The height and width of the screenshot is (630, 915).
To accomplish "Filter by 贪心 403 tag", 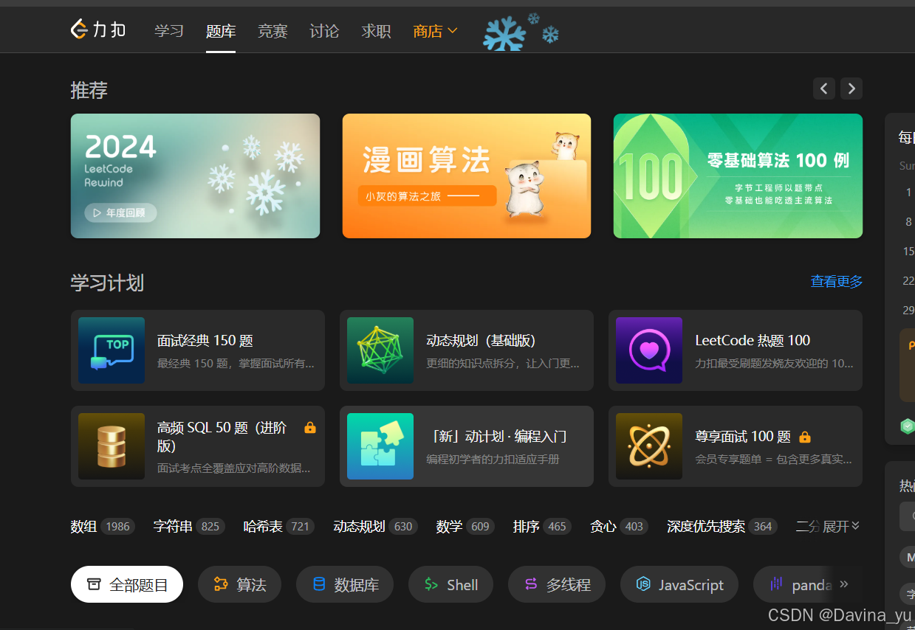I will (x=620, y=527).
